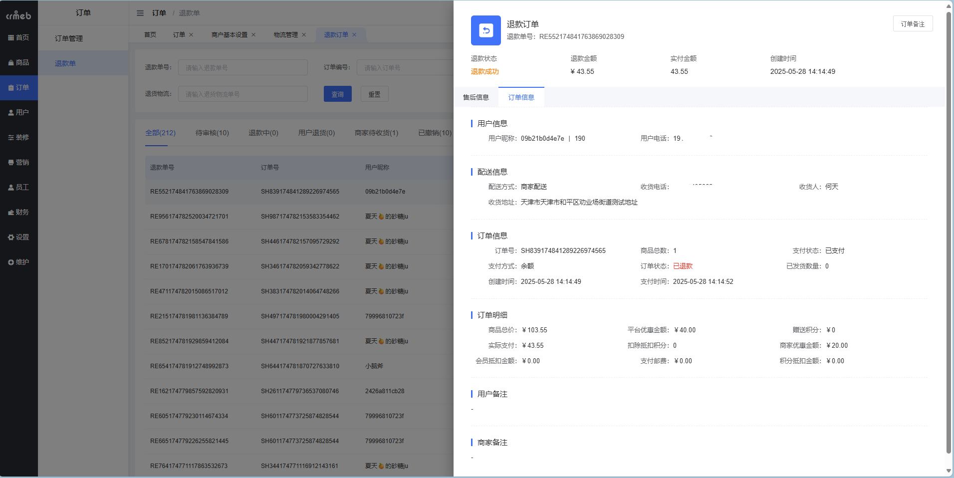The height and width of the screenshot is (478, 954).
Task: Open the 营销 (Marketing) sidebar icon
Action: (19, 162)
